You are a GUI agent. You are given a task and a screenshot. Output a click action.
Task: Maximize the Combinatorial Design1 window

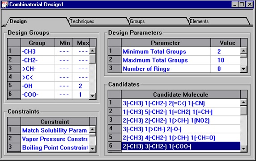point(242,4)
